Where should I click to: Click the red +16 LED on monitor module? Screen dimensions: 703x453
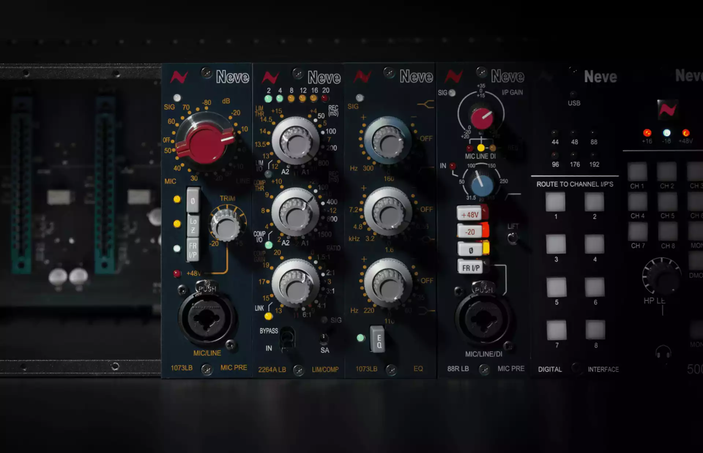click(x=647, y=133)
